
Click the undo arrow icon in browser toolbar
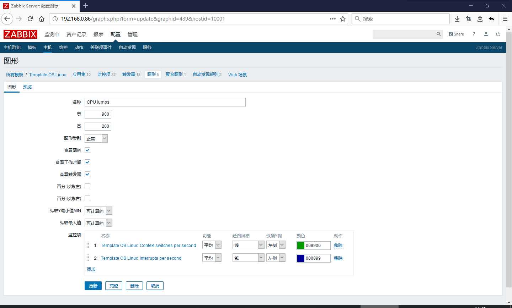click(x=491, y=19)
